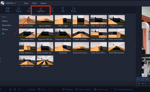This screenshot has width=150, height=92.
Task: Click the Export menu item
Action: point(43,3)
